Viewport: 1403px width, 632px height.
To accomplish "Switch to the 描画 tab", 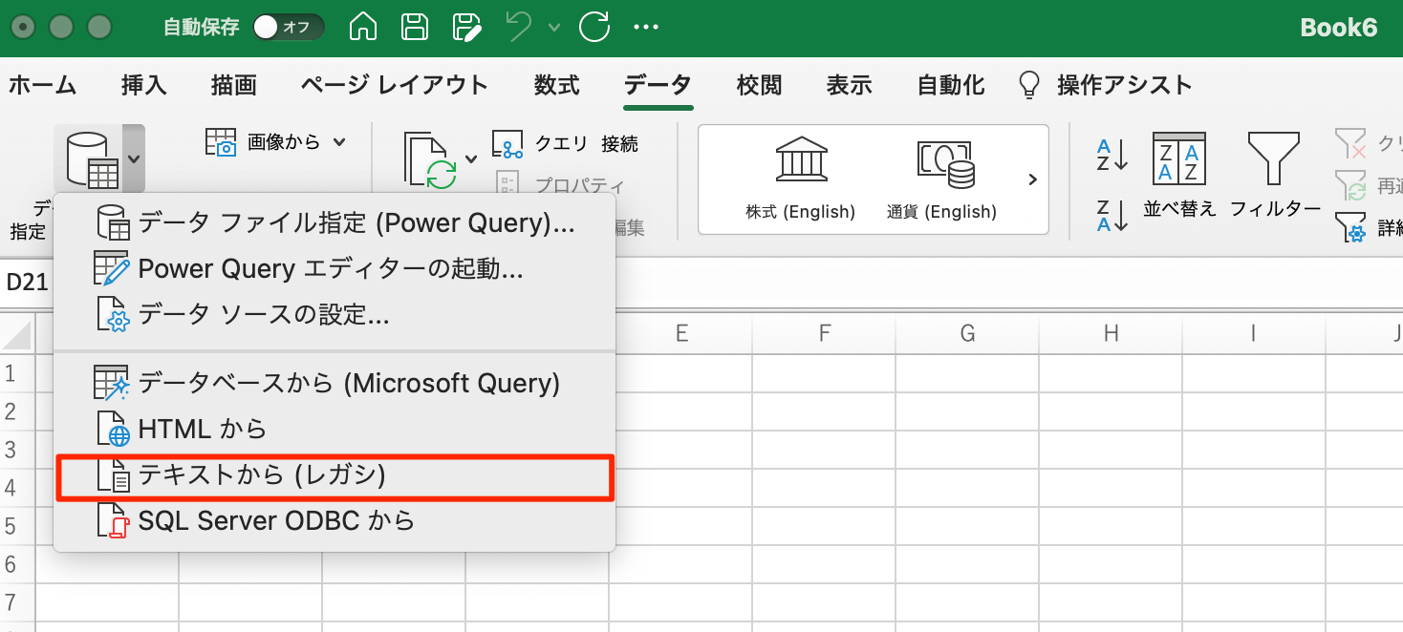I will [x=234, y=85].
